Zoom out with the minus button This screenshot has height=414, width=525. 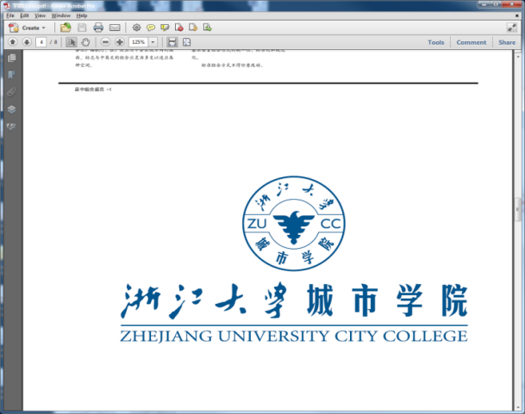(x=105, y=42)
